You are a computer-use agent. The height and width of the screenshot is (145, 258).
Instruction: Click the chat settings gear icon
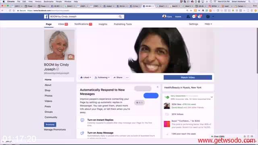(x=245, y=137)
